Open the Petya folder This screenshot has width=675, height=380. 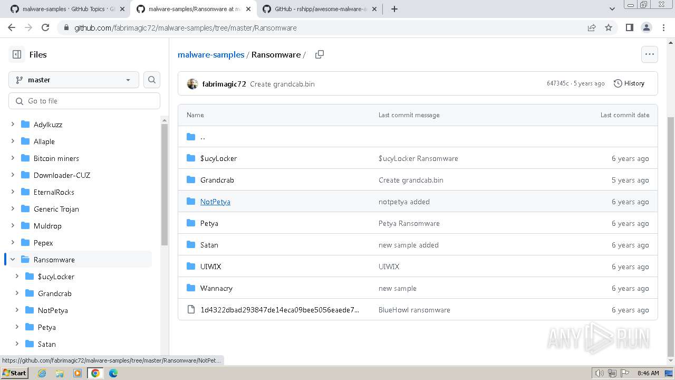[209, 223]
